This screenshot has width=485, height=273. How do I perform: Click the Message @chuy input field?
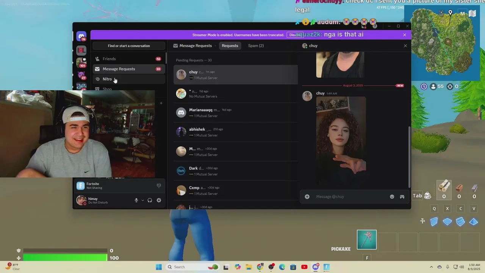[350, 197]
